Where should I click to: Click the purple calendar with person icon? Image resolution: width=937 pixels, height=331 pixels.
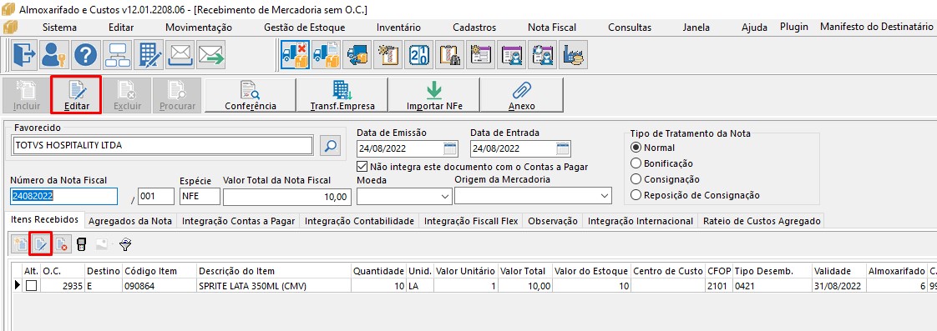click(512, 56)
